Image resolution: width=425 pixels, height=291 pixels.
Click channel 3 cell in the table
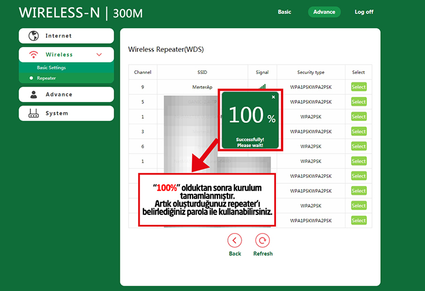[x=142, y=131]
